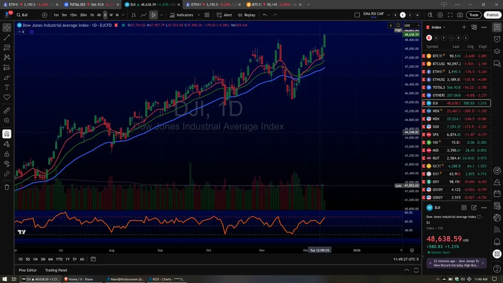Click the trash remove objects icon

7,187
